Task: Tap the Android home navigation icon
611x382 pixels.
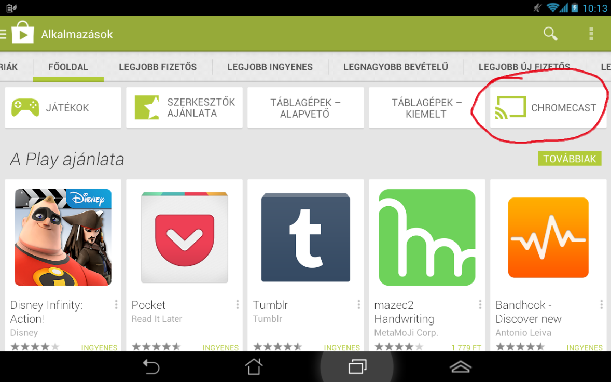Action: tap(254, 366)
